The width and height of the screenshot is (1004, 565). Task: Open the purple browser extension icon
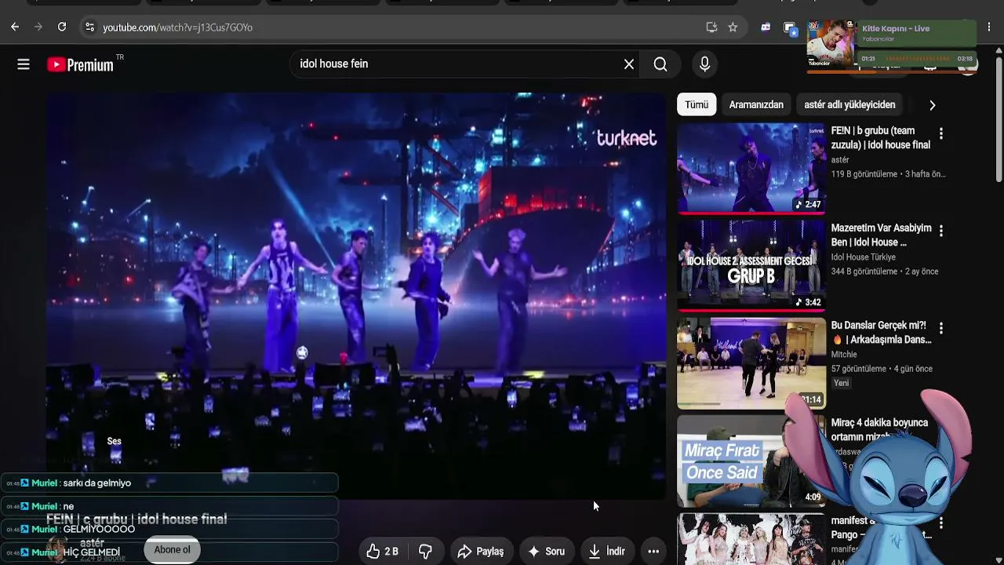(x=766, y=27)
